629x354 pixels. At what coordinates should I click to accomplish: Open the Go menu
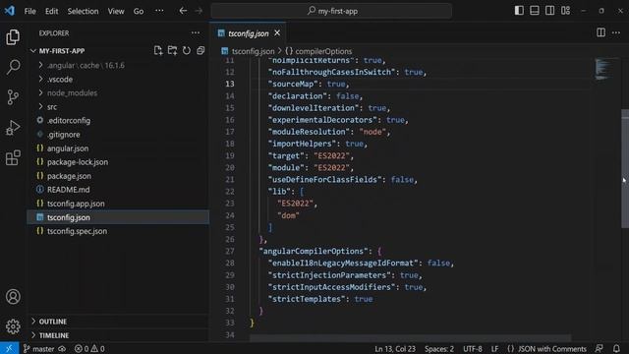(139, 11)
